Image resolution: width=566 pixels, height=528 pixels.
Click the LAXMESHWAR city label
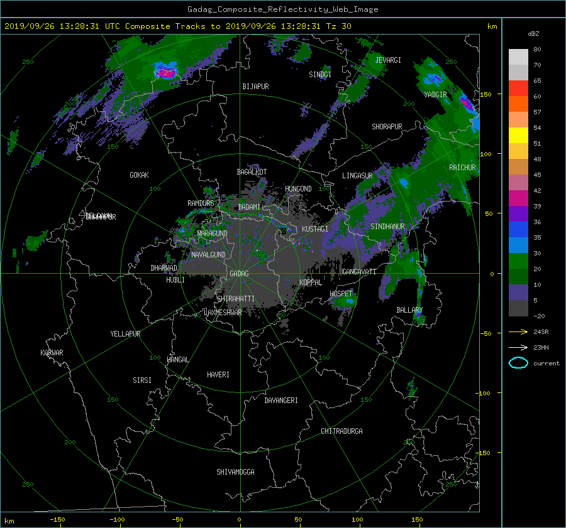[223, 313]
